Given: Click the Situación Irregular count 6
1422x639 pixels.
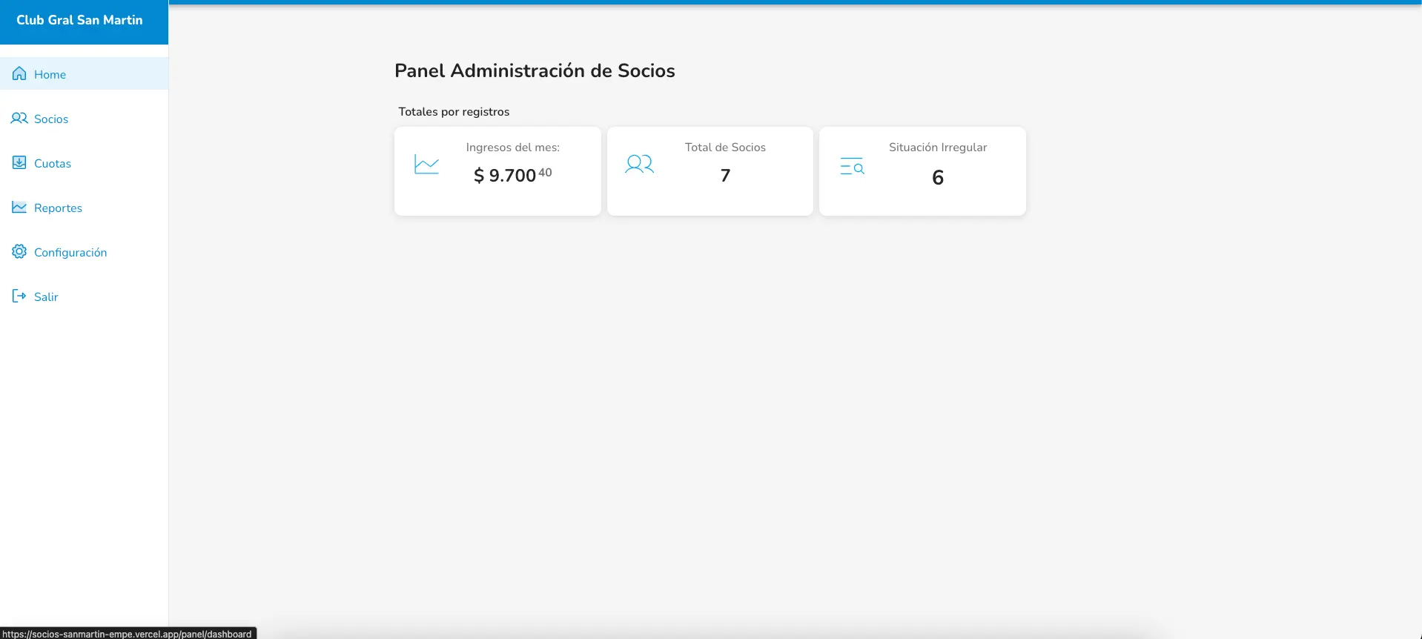Looking at the screenshot, I should tap(937, 177).
